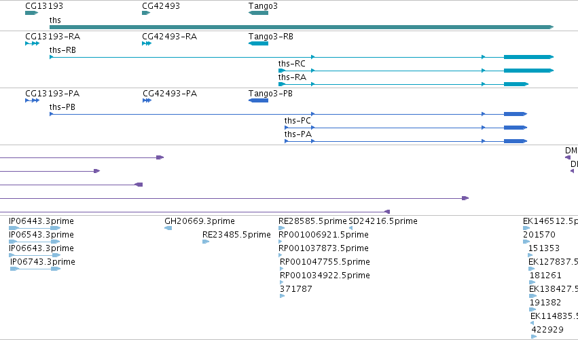
Task: Select the Tango3-RB transcript label
Action: pos(270,37)
